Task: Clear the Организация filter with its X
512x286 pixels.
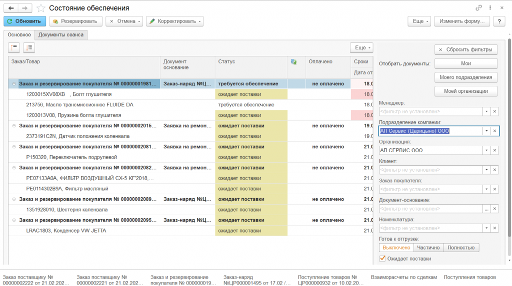Action: coord(494,150)
